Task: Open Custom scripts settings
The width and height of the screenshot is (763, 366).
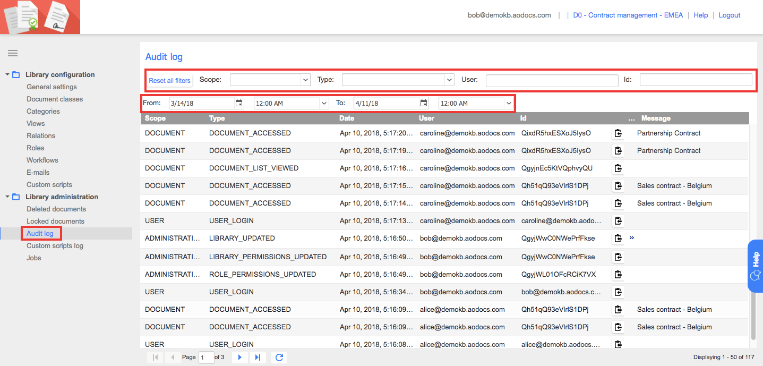Action: click(49, 185)
